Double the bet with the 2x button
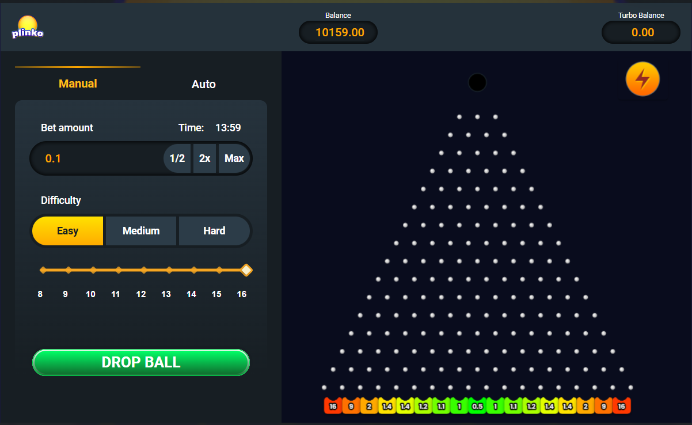 point(204,158)
